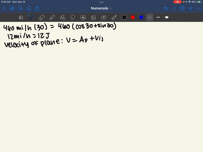Select the Pen tool
203x152 pixels.
coord(31,17)
